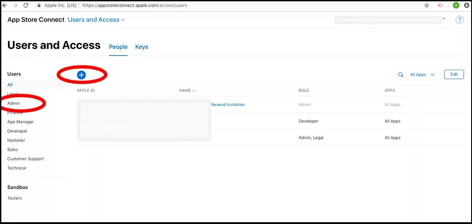Click the Edit button
The height and width of the screenshot is (224, 472).
point(454,75)
